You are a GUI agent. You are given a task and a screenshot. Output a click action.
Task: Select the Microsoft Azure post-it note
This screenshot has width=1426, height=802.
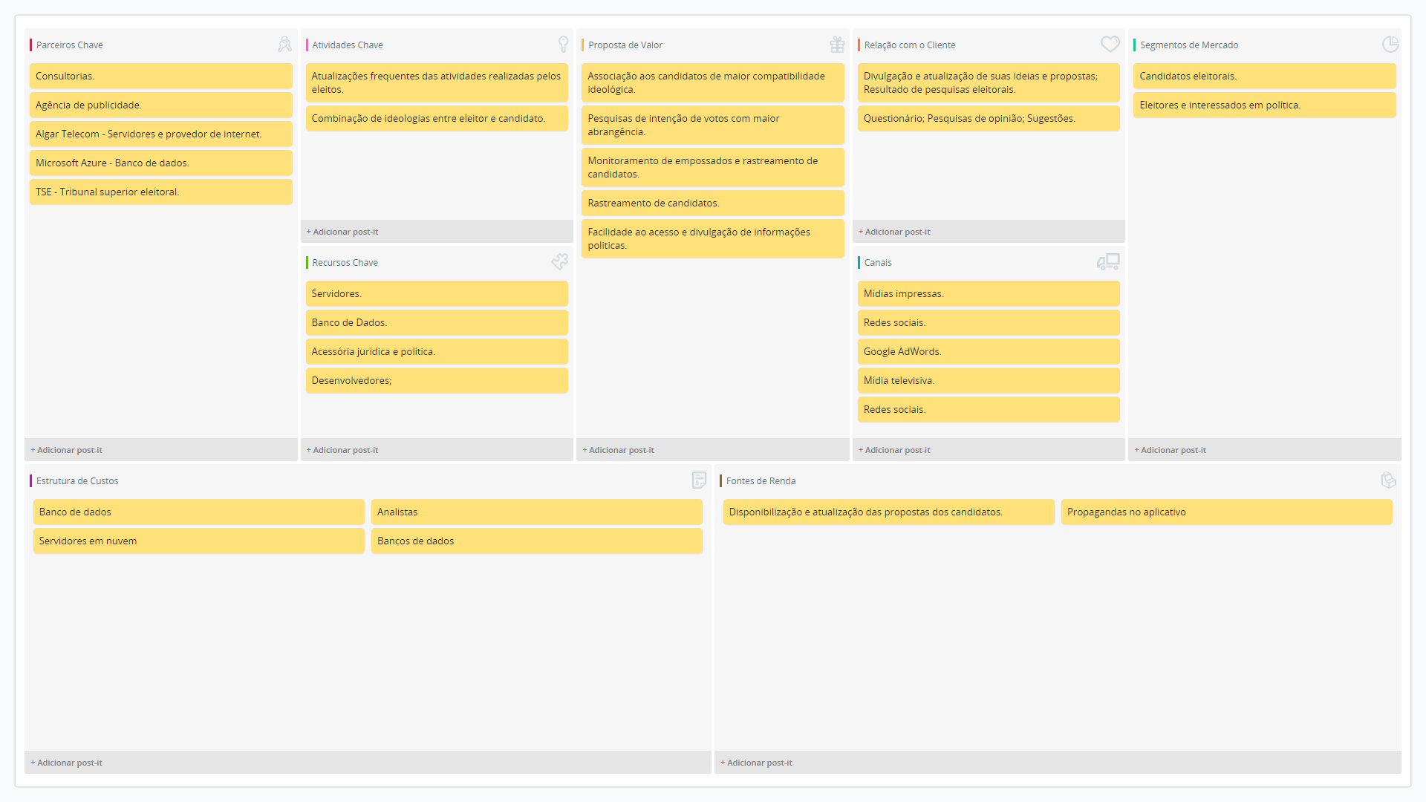coord(160,163)
